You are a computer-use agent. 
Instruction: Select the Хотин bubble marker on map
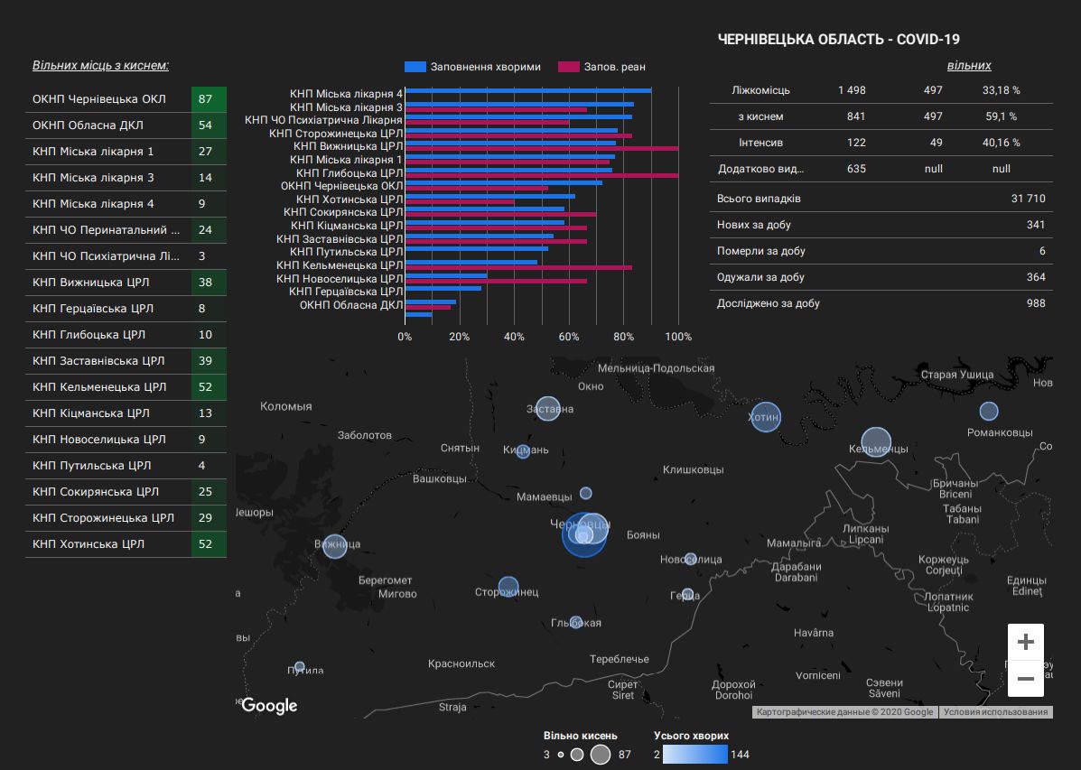click(765, 417)
